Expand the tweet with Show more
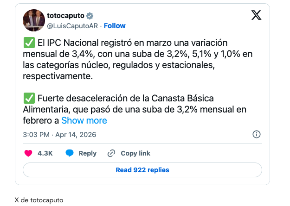 click(x=84, y=121)
